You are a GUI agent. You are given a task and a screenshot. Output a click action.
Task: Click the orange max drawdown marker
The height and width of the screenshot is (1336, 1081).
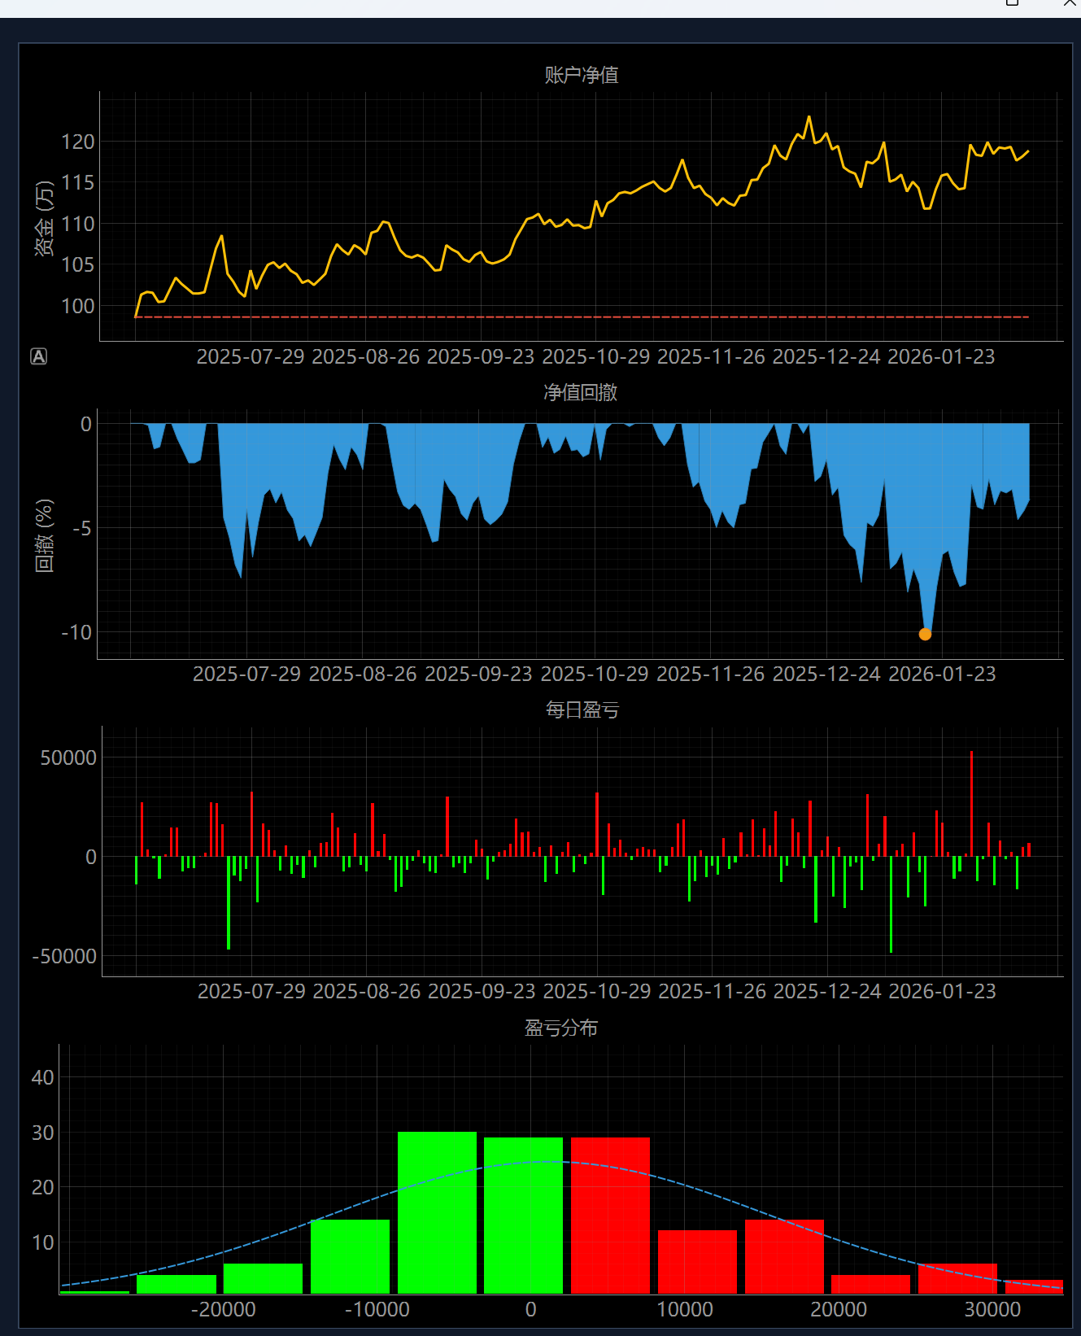click(925, 634)
